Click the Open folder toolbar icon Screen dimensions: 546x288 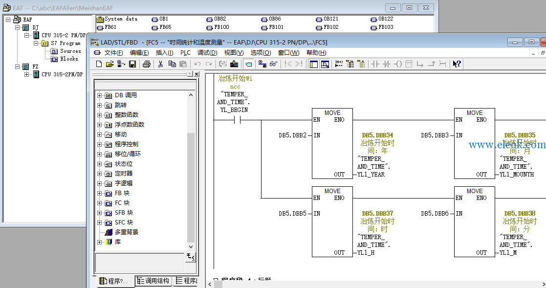[x=109, y=64]
